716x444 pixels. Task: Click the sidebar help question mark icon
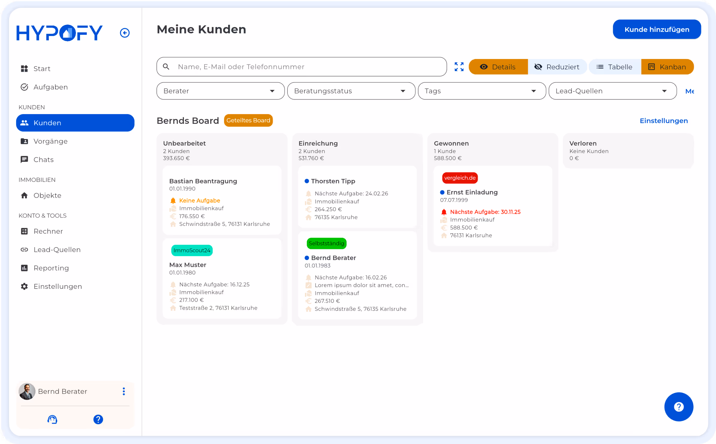[98, 419]
